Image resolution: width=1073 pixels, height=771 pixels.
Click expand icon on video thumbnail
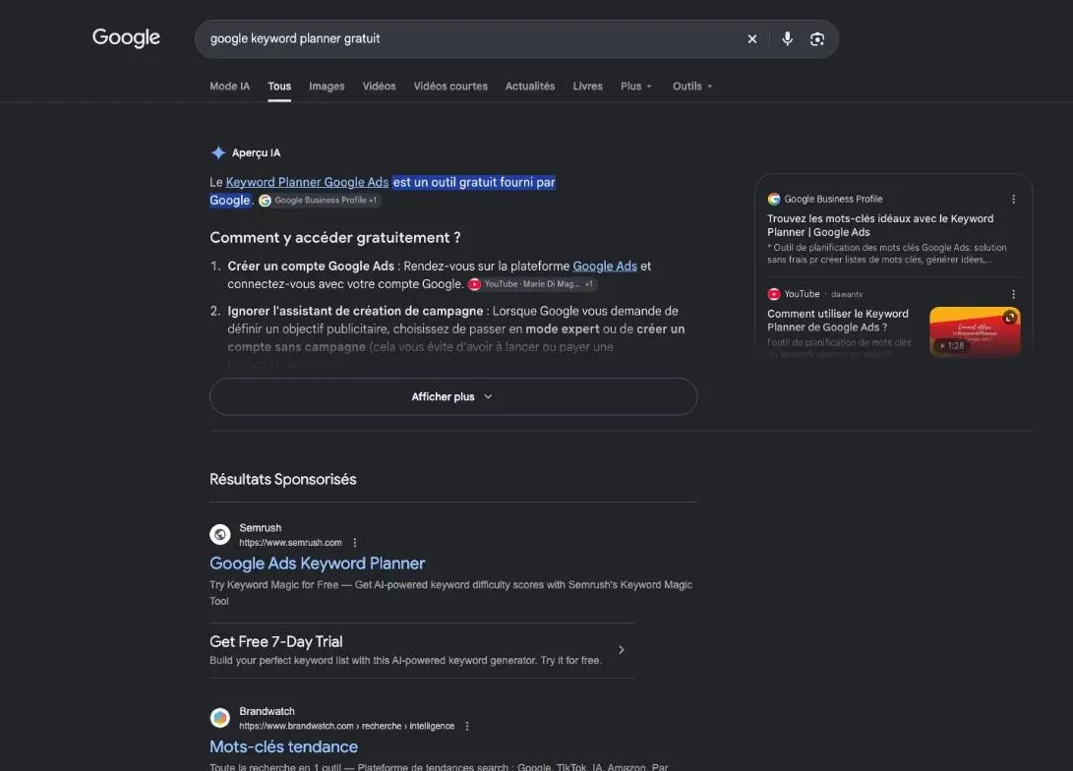coord(1010,317)
